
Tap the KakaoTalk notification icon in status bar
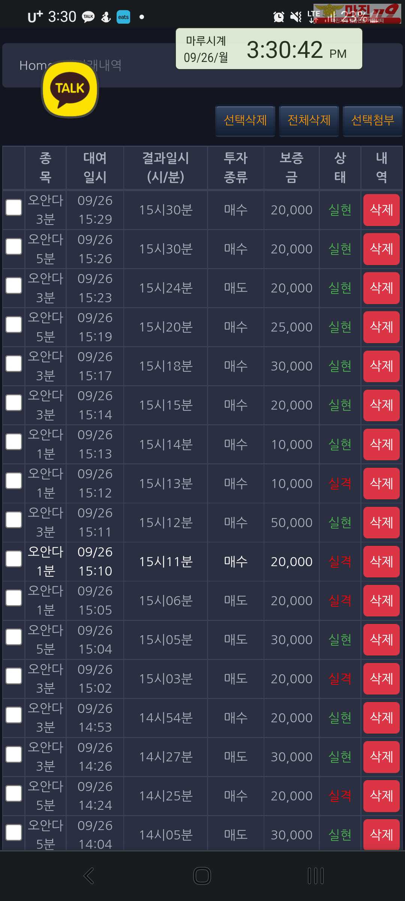pos(88,17)
